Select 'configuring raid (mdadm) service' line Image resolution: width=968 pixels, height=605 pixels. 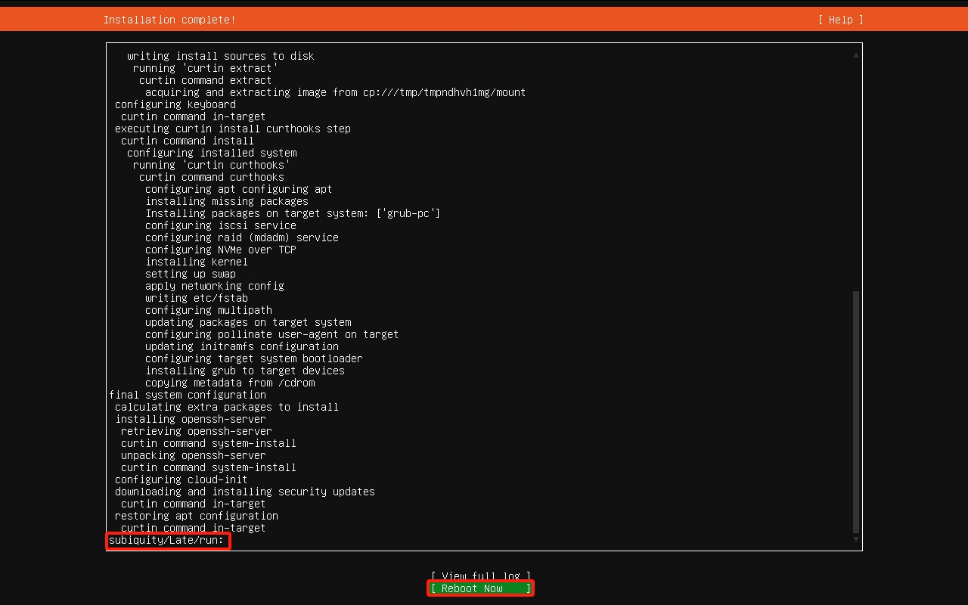[x=242, y=237]
